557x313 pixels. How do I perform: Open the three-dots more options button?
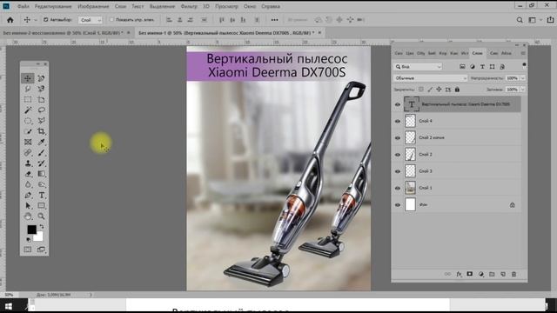[275, 20]
